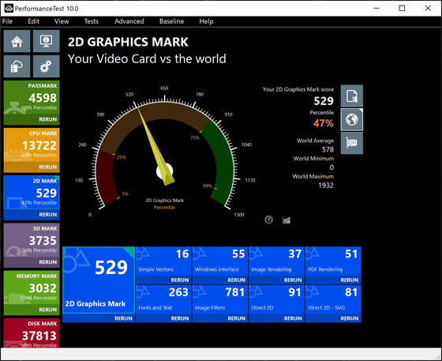Rerun the 3D Mark test
Viewport: 442px width, 361px height.
point(47,262)
